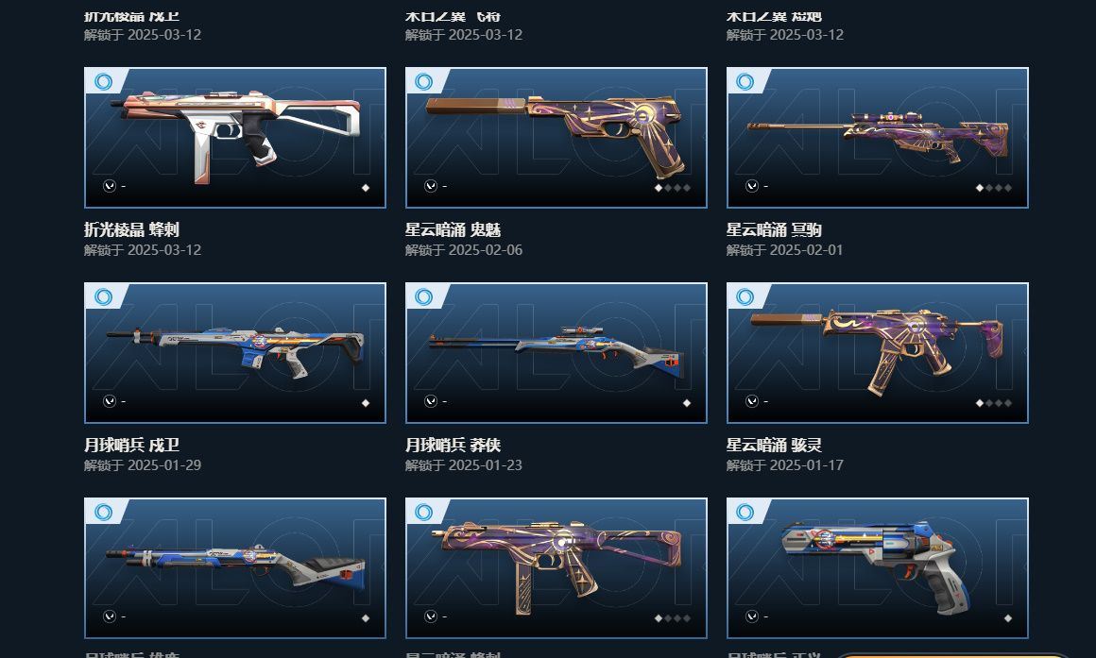The image size is (1096, 658).
Task: Open the 折光棱晶 蜂刺 weapon skin image
Action: (235, 138)
